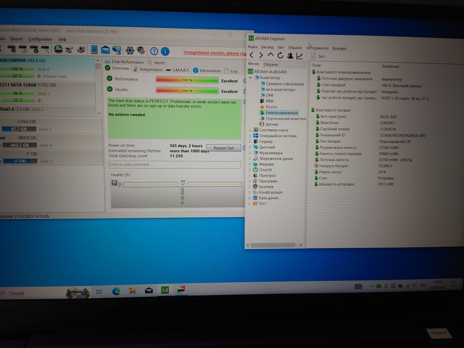Click the Mail taskbar icon
This screenshot has height=348, width=464.
(x=149, y=291)
